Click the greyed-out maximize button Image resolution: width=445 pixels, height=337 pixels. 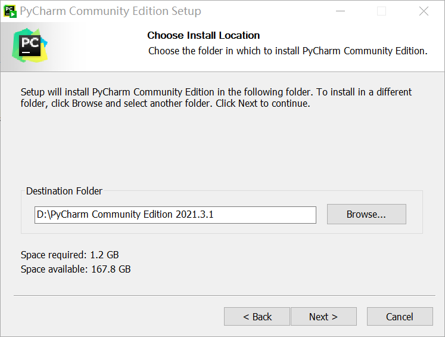(x=381, y=11)
